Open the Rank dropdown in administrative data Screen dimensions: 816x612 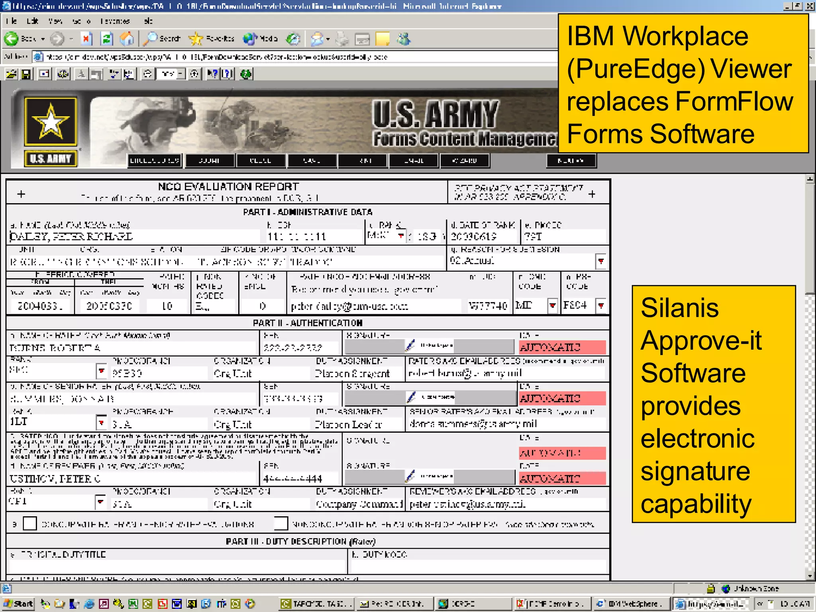coord(401,236)
